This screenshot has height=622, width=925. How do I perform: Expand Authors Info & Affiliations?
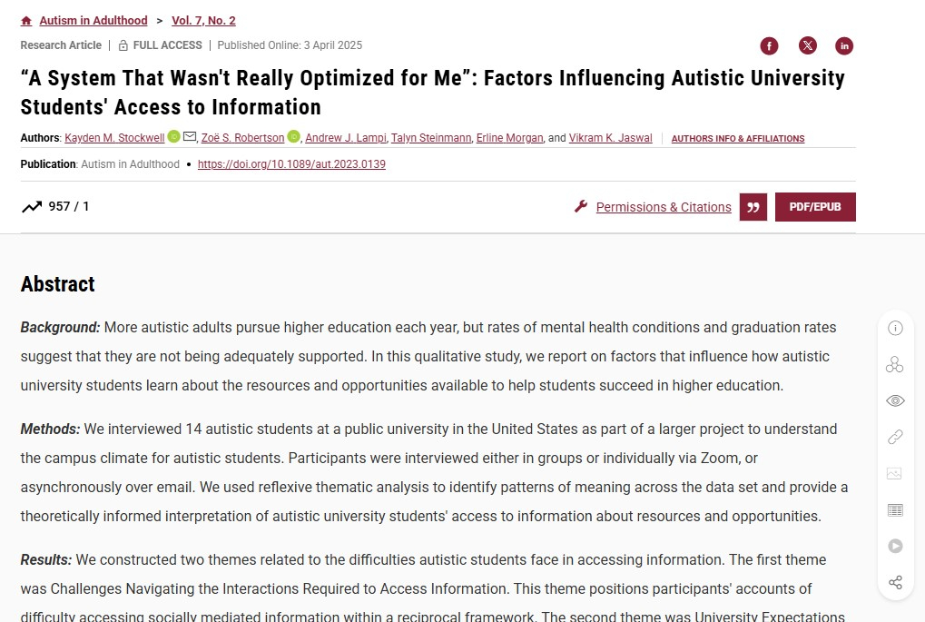(x=737, y=139)
